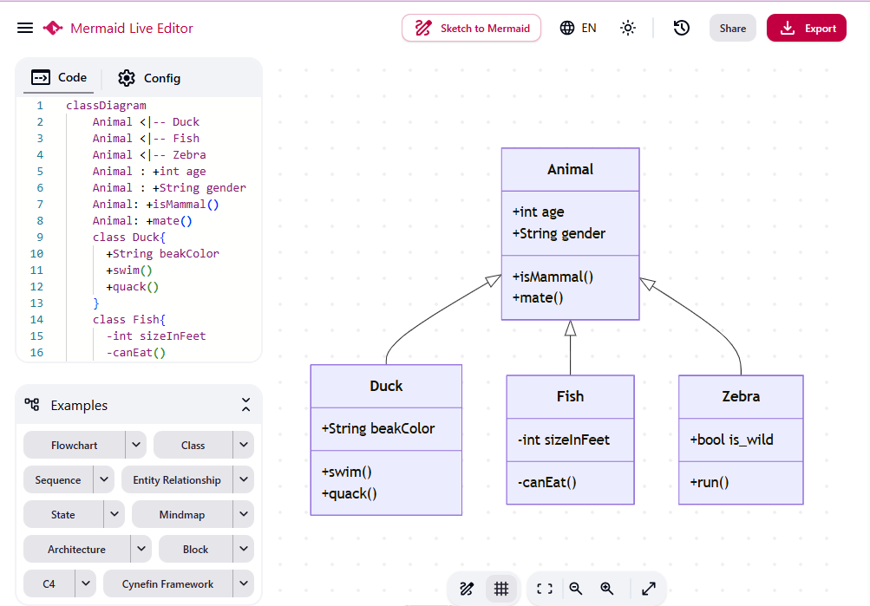The image size is (870, 606).
Task: Click the fit-to-screen reset view icon
Action: coord(545,589)
